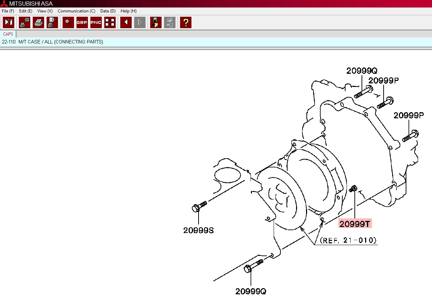Select the zoom magnifier tool

[68, 22]
